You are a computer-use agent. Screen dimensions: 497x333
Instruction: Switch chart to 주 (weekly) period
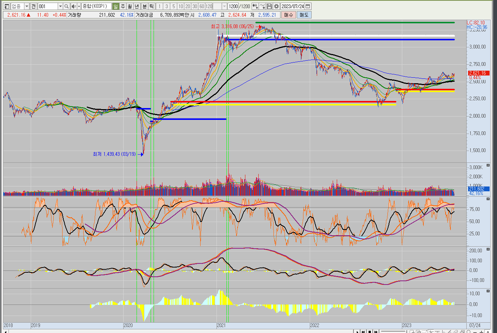tap(122, 6)
